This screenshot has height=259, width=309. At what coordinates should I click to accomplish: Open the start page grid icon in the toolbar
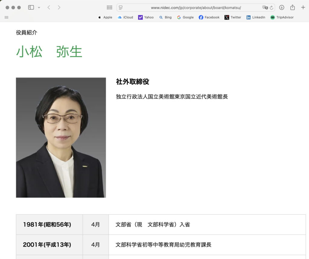point(109,8)
